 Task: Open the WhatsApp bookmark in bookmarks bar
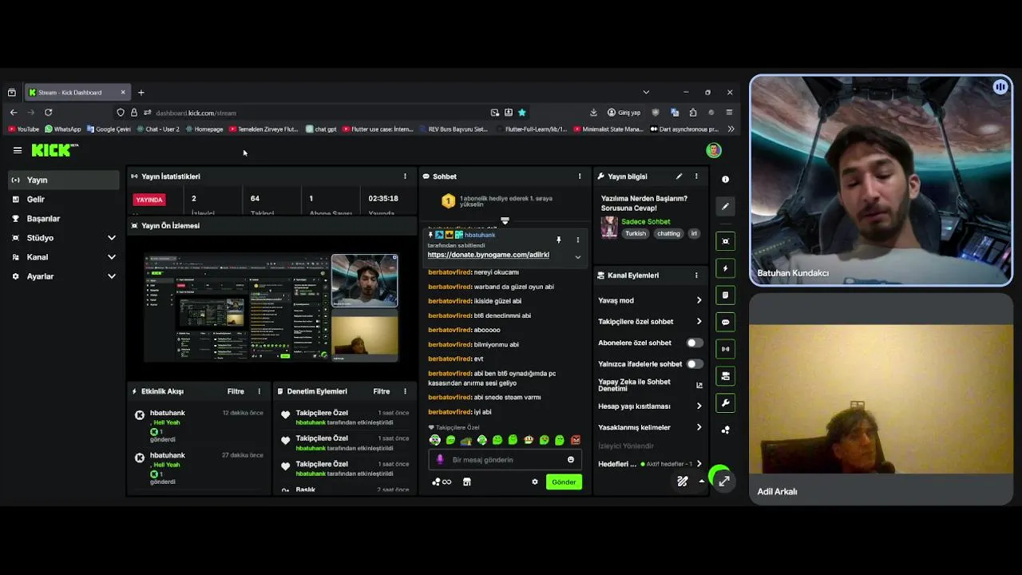63,129
